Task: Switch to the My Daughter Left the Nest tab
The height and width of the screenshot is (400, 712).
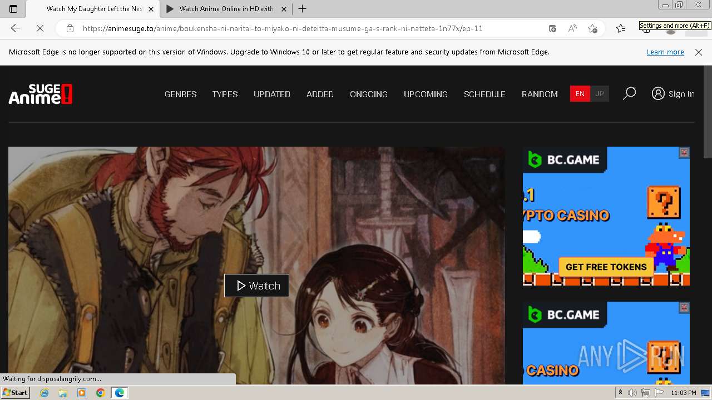Action: click(92, 9)
